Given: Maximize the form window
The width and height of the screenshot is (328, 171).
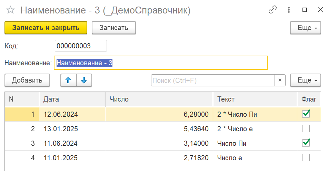Looking at the screenshot, I should tap(305, 10).
